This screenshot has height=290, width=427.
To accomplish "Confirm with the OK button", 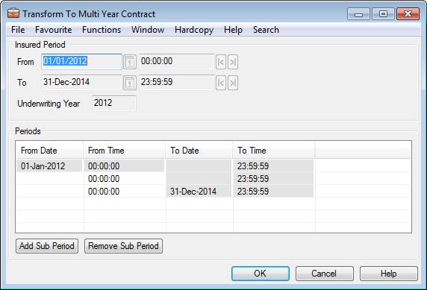I will (261, 274).
